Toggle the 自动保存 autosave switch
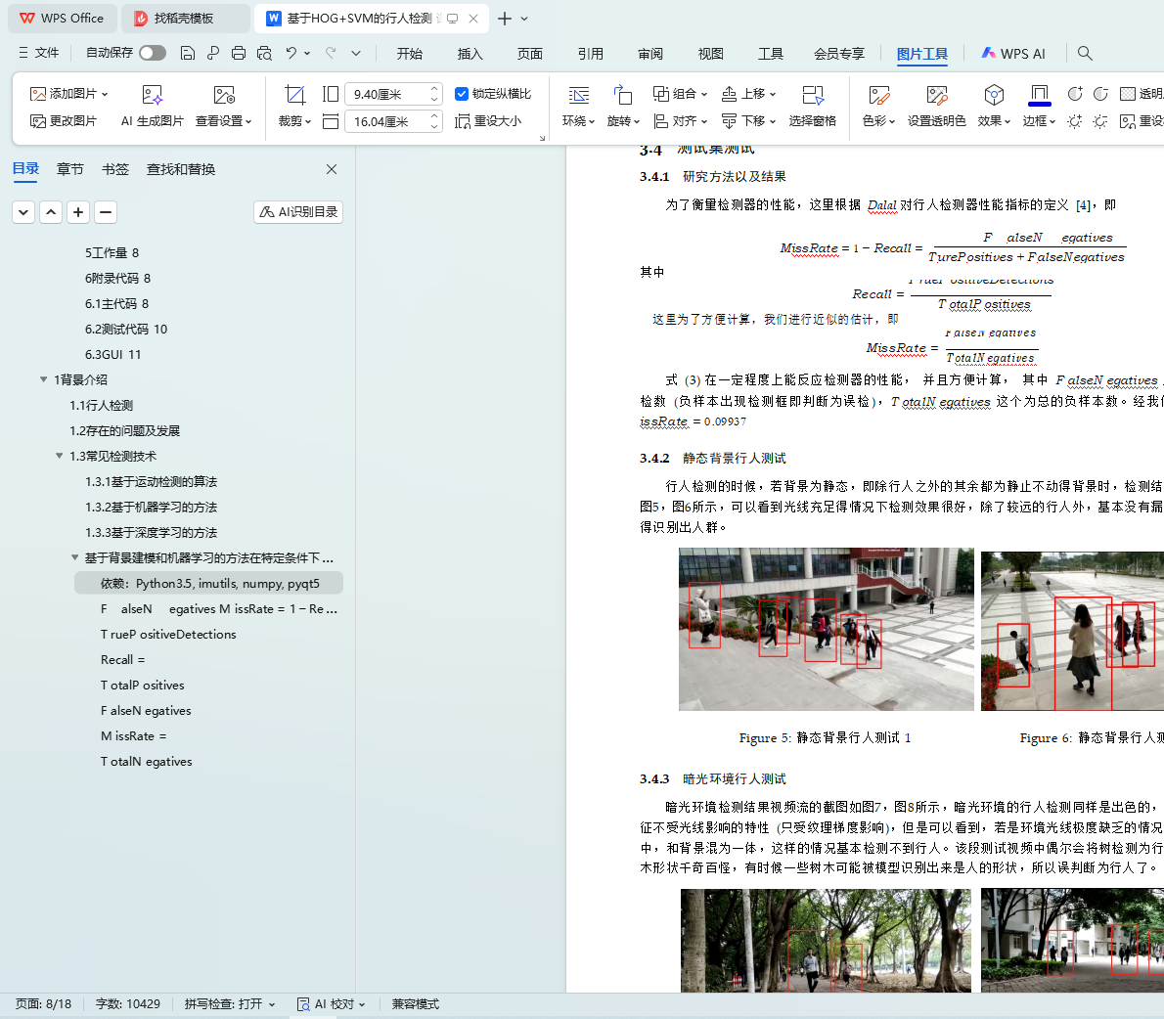Image resolution: width=1164 pixels, height=1019 pixels. [x=152, y=53]
